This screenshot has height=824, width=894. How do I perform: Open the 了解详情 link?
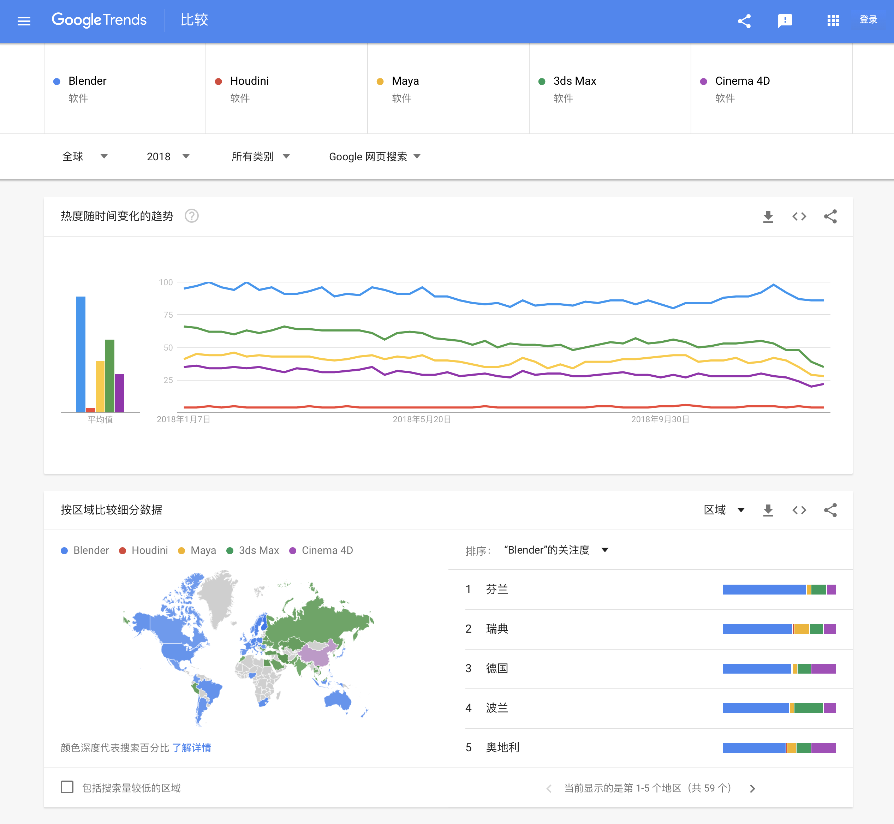pyautogui.click(x=192, y=748)
